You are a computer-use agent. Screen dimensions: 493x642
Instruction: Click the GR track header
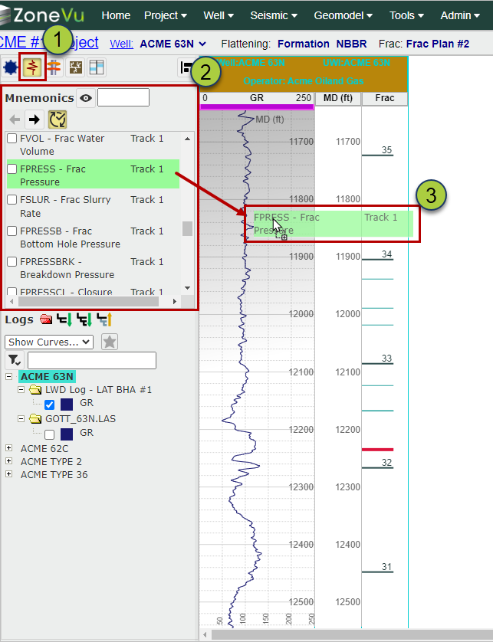(257, 98)
